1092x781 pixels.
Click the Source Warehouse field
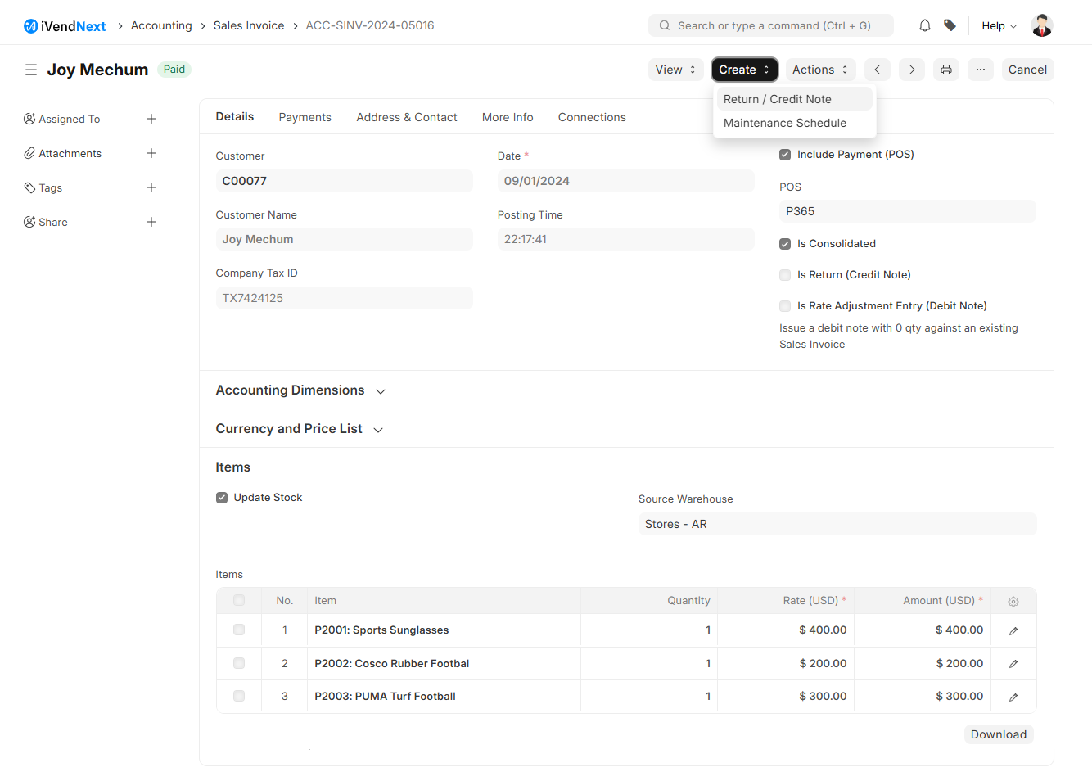(x=837, y=524)
